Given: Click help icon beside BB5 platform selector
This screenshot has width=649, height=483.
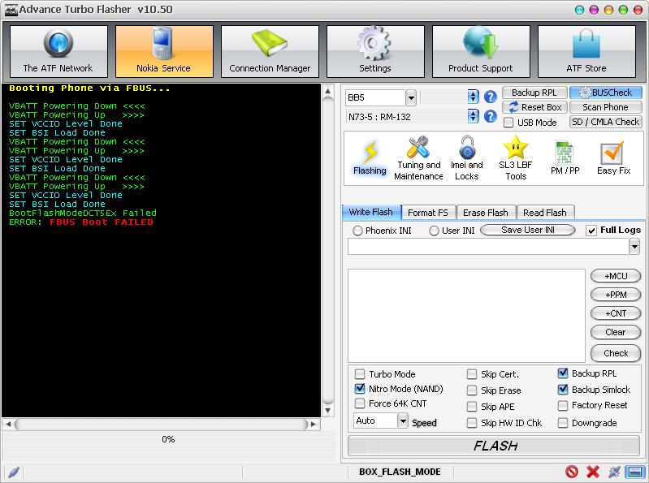Looking at the screenshot, I should click(x=491, y=97).
